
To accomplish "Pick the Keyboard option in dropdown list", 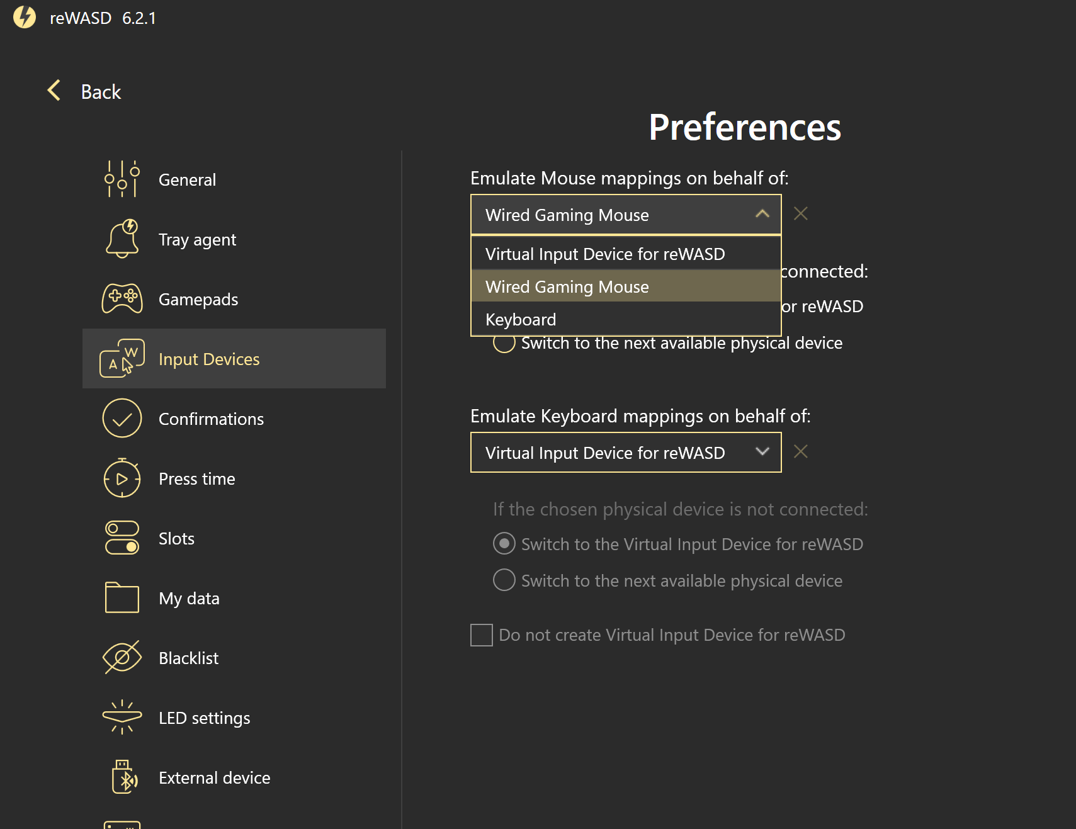I will (x=521, y=320).
